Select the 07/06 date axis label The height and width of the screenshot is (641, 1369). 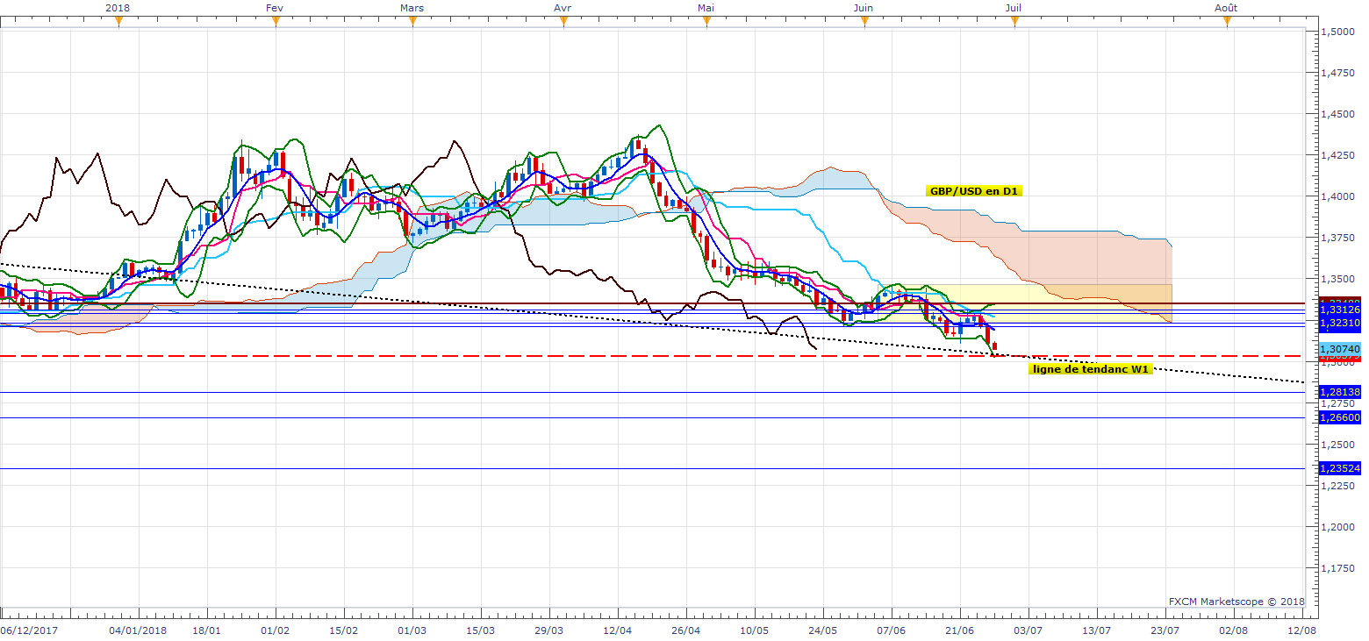pos(891,630)
